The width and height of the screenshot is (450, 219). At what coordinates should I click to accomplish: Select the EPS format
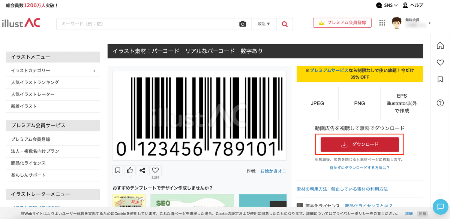click(x=402, y=103)
